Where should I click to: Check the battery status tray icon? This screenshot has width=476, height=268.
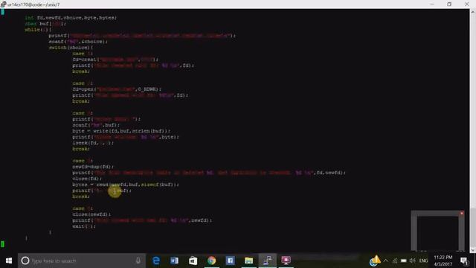403,261
